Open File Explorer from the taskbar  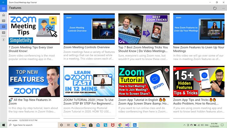click(x=83, y=125)
